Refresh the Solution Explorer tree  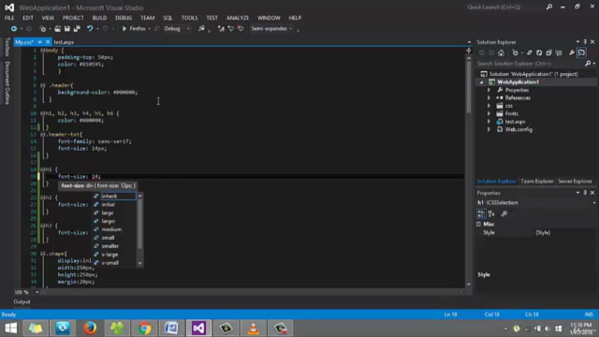point(539,52)
